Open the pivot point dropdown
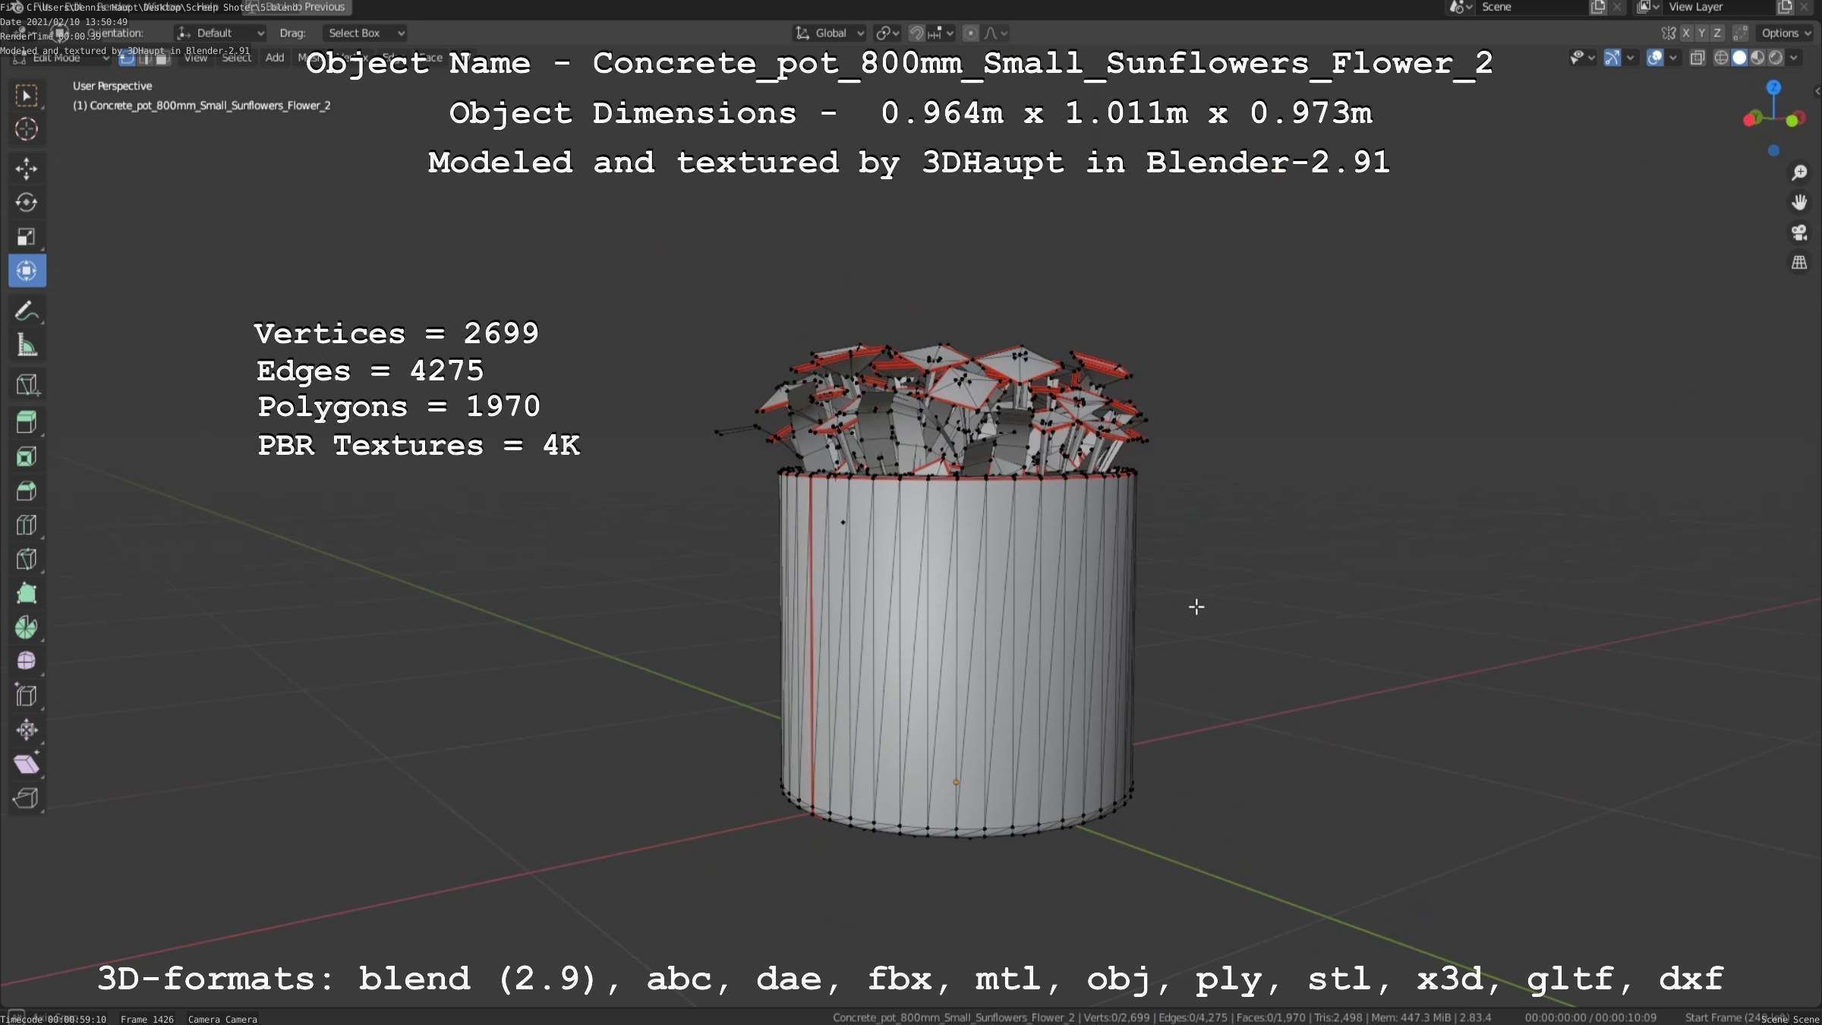 tap(887, 33)
